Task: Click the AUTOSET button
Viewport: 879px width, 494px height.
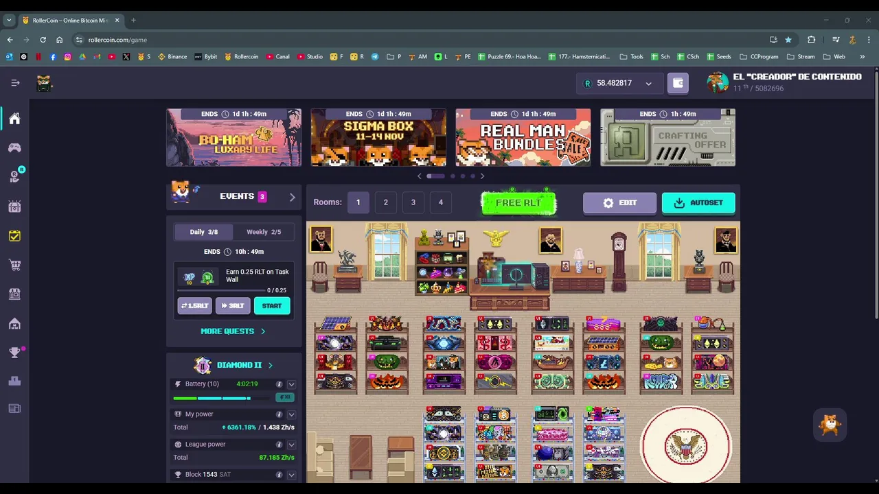Action: pyautogui.click(x=698, y=203)
